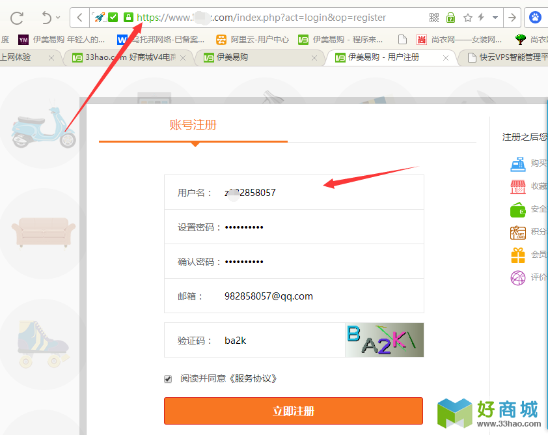
Task: Click the green padlock security icon
Action: 129,17
